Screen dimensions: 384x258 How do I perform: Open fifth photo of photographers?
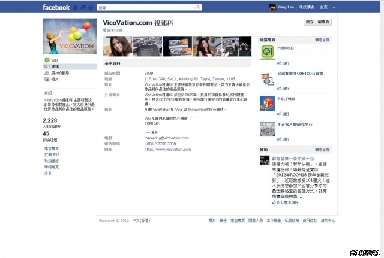point(236,46)
